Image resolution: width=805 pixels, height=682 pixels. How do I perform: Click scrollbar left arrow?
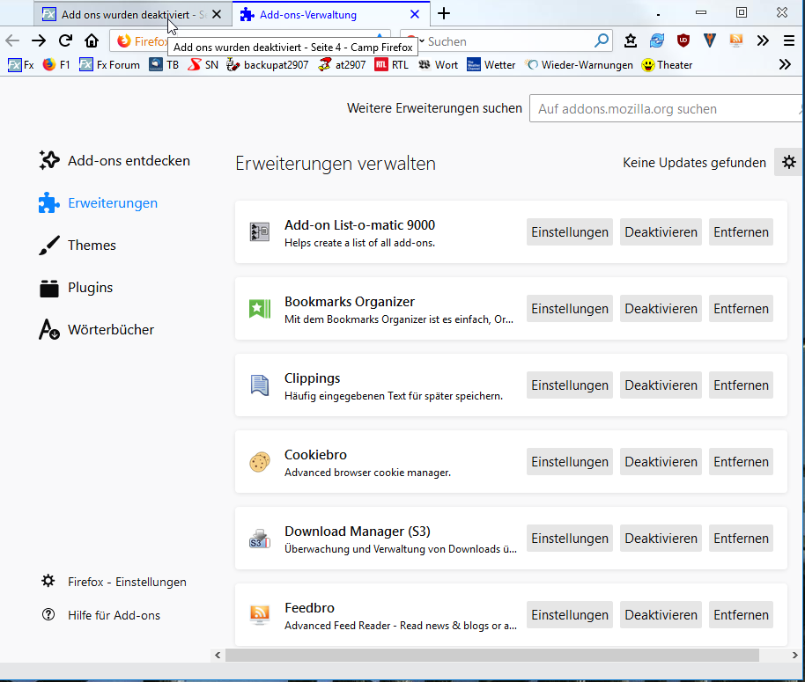coord(218,655)
